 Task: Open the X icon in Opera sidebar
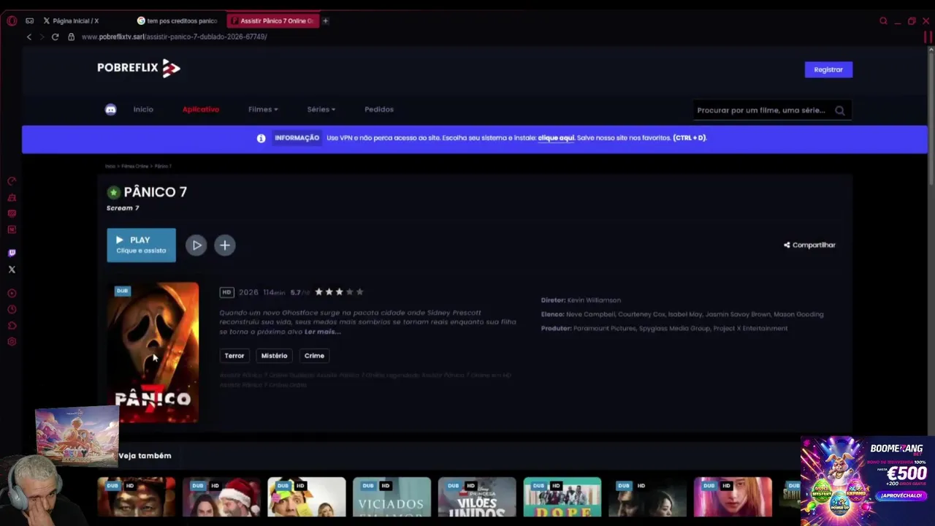[12, 270]
